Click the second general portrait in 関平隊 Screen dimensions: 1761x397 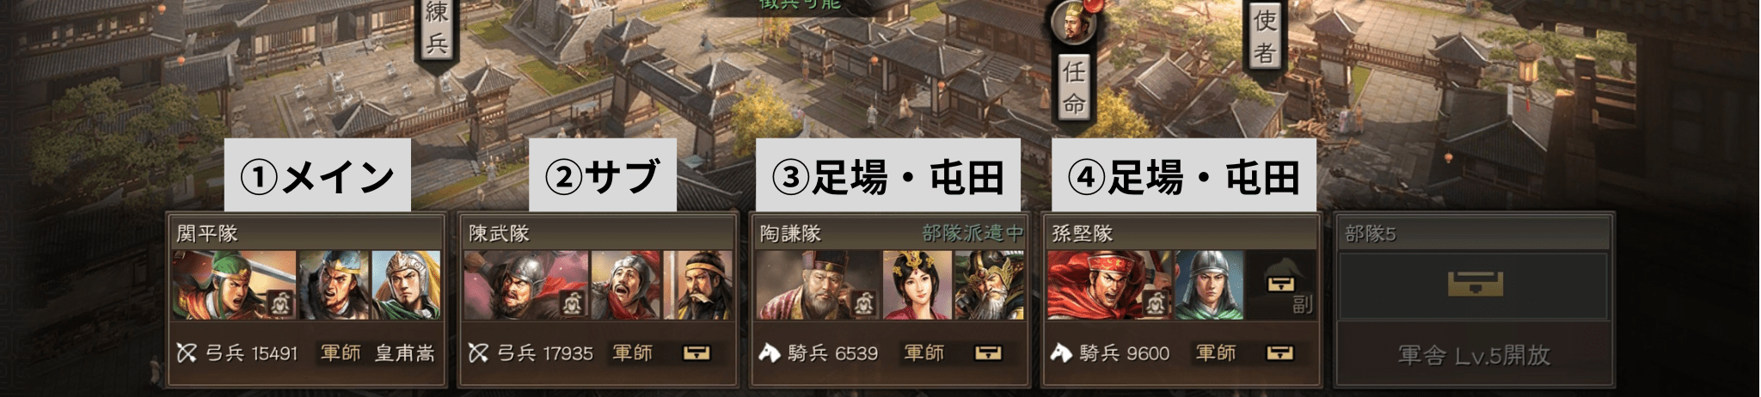pyautogui.click(x=334, y=285)
